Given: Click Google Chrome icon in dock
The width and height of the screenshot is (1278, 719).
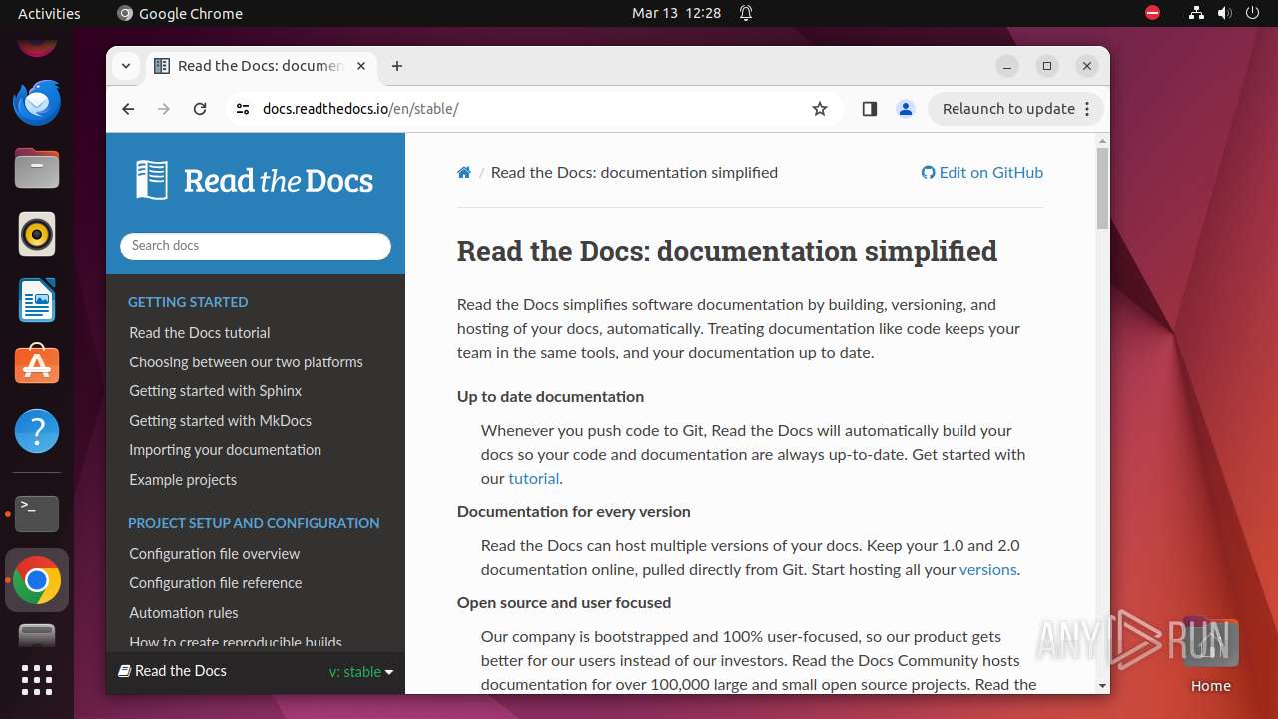Looking at the screenshot, I should click(x=37, y=580).
